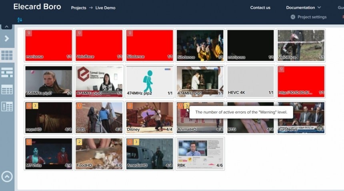Collapse the top panel with the up chevron
Image resolution: width=344 pixels, height=191 pixels.
(7, 27)
